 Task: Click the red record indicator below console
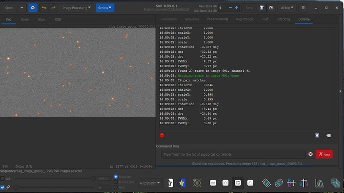(x=162, y=136)
